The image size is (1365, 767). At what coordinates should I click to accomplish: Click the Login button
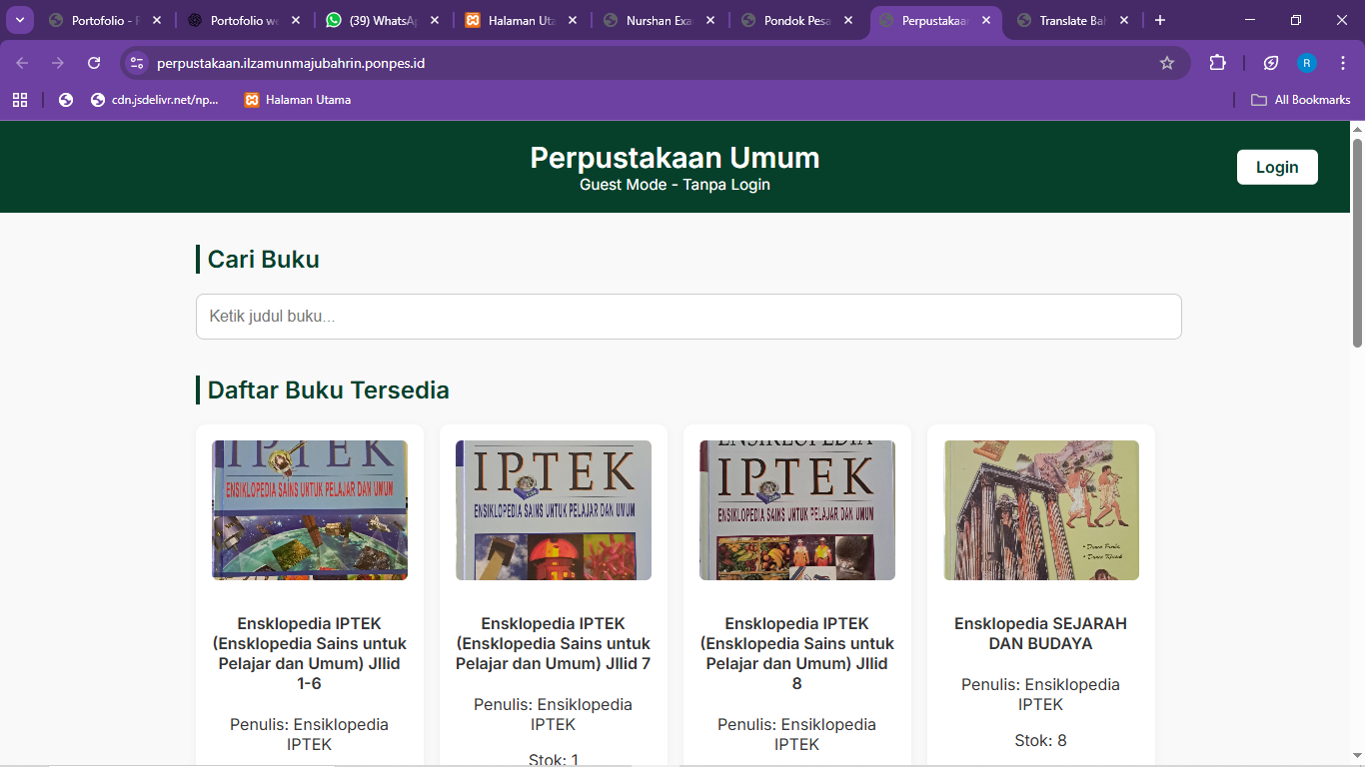[1277, 167]
